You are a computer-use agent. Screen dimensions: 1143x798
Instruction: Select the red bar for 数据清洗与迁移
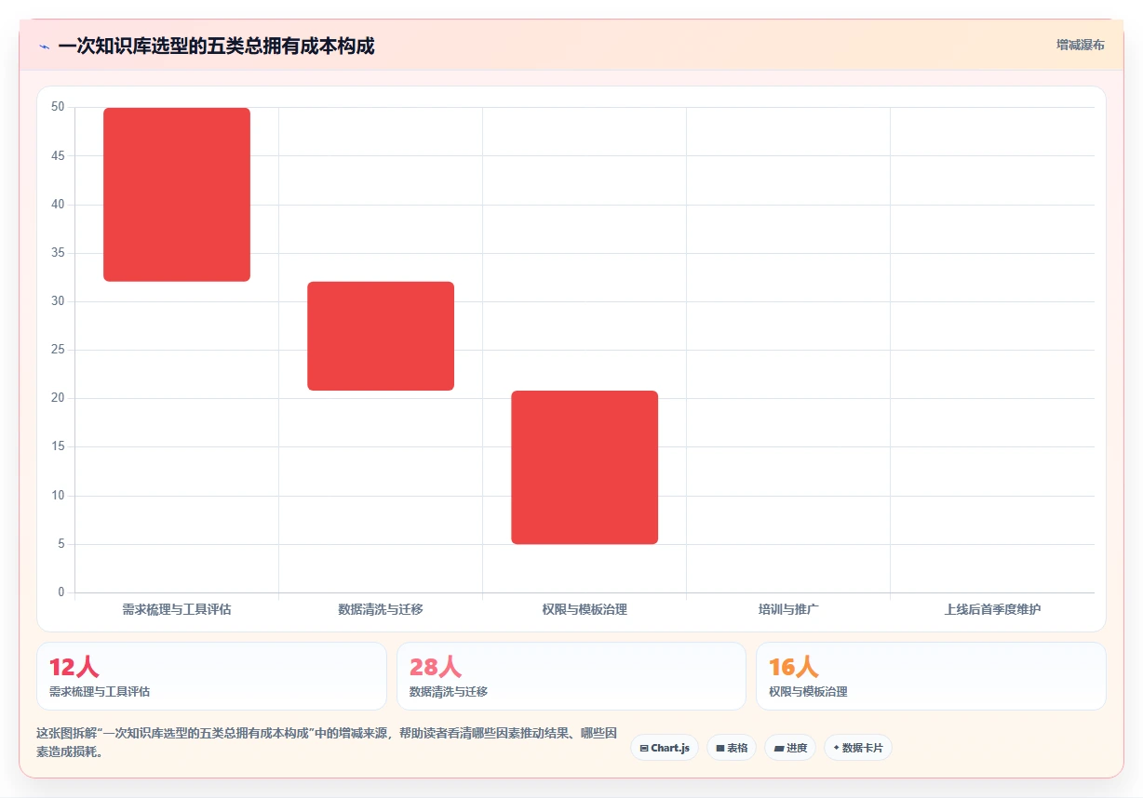pyautogui.click(x=381, y=336)
